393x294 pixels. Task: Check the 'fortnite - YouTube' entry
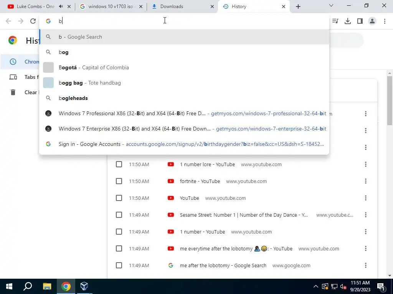119,181
